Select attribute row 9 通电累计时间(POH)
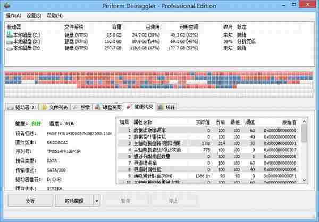319x222 pixels. pyautogui.click(x=209, y=176)
